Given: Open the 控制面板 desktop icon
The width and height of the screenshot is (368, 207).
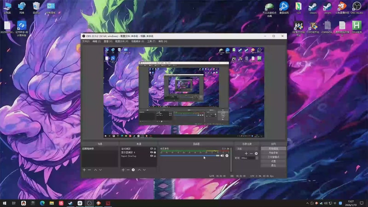Looking at the screenshot, I should click(x=51, y=8).
